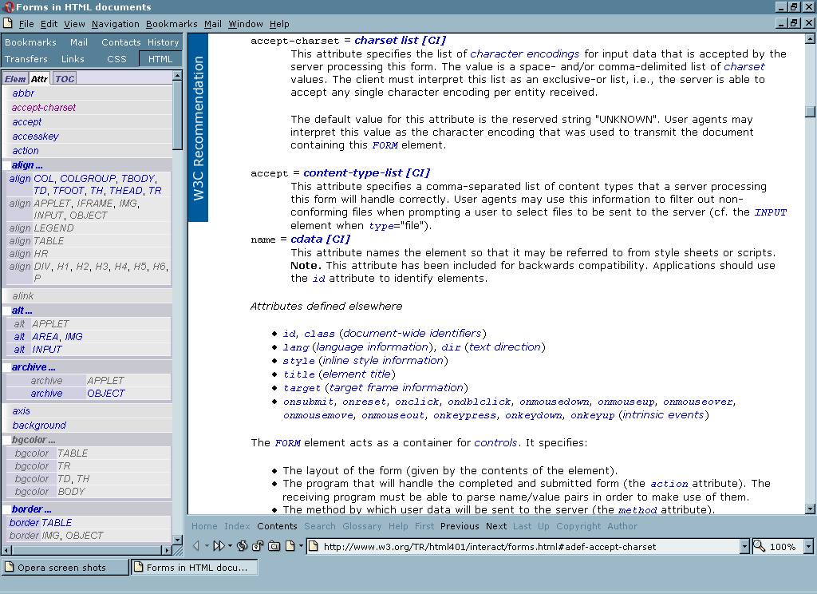Open the address bar URL dropdown
Screen dimensions: 817x594
tap(744, 547)
